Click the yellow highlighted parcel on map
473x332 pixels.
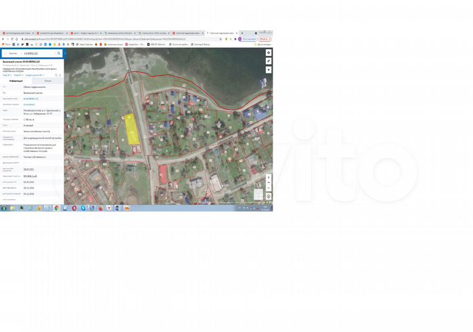[132, 129]
